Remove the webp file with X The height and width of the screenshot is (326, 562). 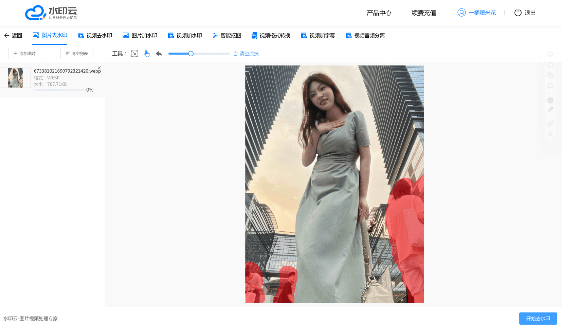tap(99, 68)
